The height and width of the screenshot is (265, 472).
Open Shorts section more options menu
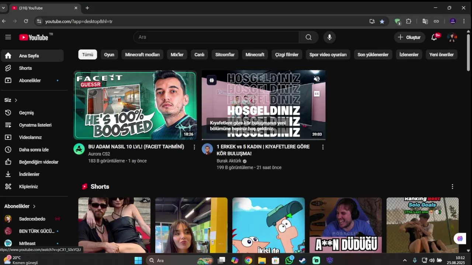coord(452,187)
